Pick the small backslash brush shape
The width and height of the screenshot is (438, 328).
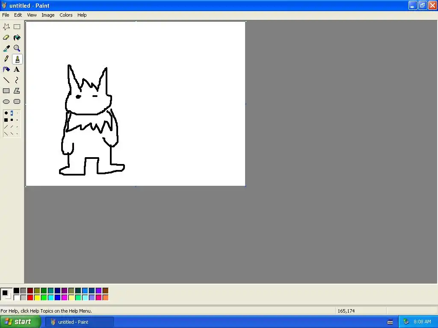[x=17, y=134]
